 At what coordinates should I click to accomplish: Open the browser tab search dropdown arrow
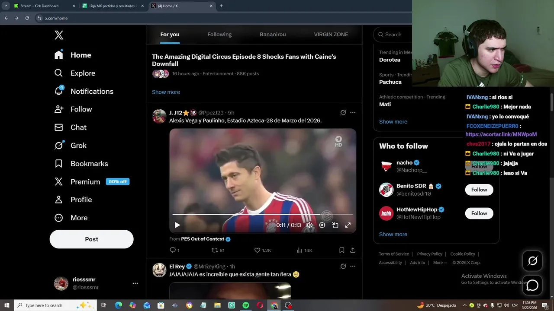tap(6, 6)
